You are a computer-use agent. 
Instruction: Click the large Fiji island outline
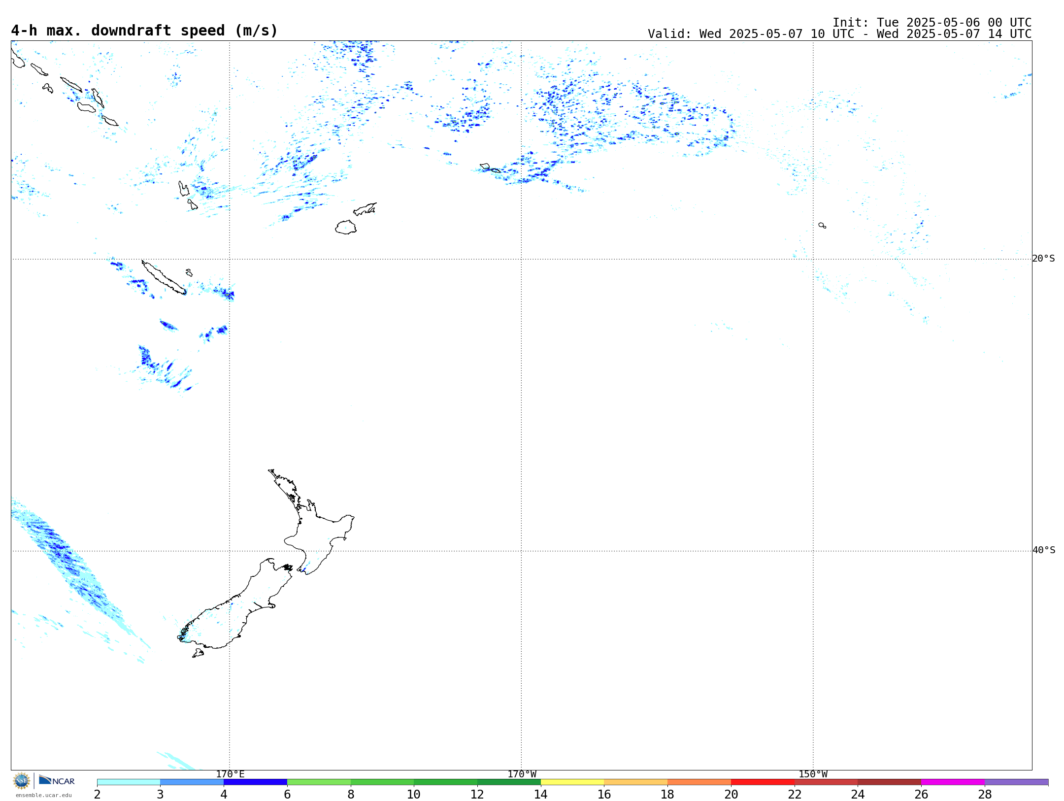click(x=346, y=227)
